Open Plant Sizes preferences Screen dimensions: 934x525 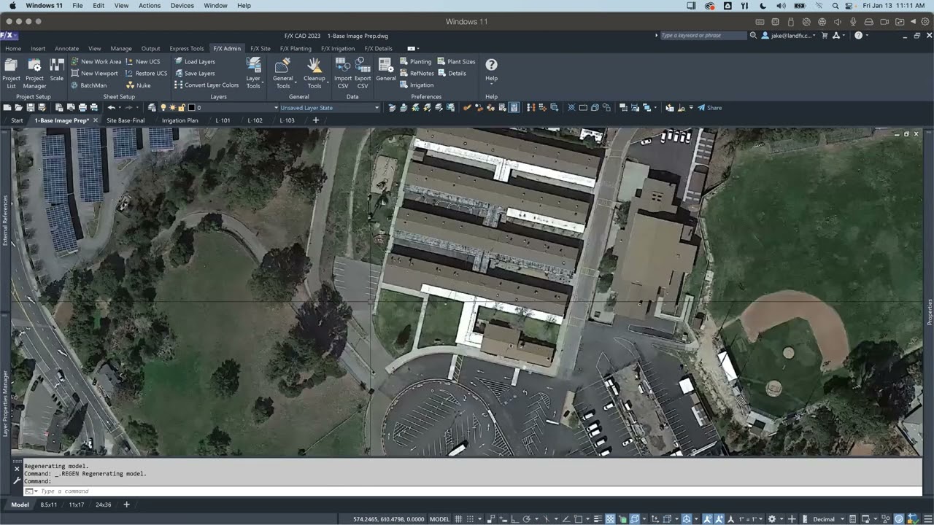coord(456,62)
